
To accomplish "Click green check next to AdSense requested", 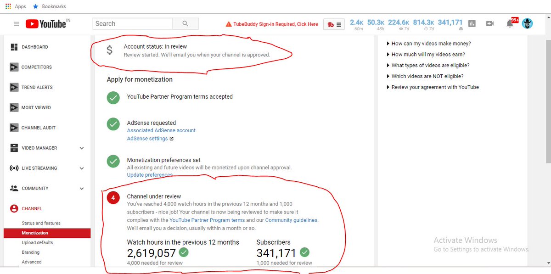I will point(113,124).
